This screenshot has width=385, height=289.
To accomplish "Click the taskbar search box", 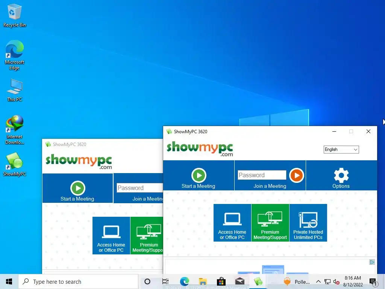I will (x=78, y=281).
